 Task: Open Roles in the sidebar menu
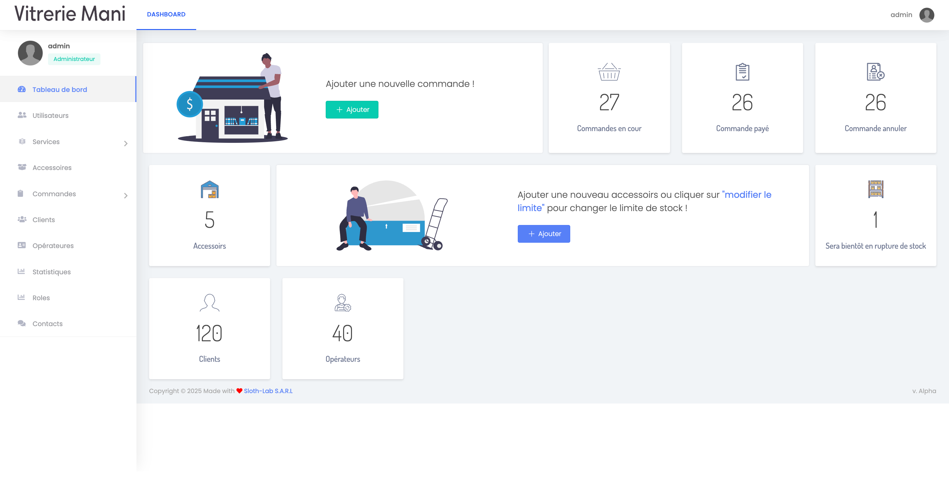pyautogui.click(x=68, y=298)
